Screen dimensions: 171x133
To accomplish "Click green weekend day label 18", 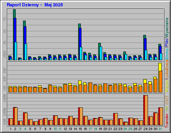I will pyautogui.click(x=96, y=129).
